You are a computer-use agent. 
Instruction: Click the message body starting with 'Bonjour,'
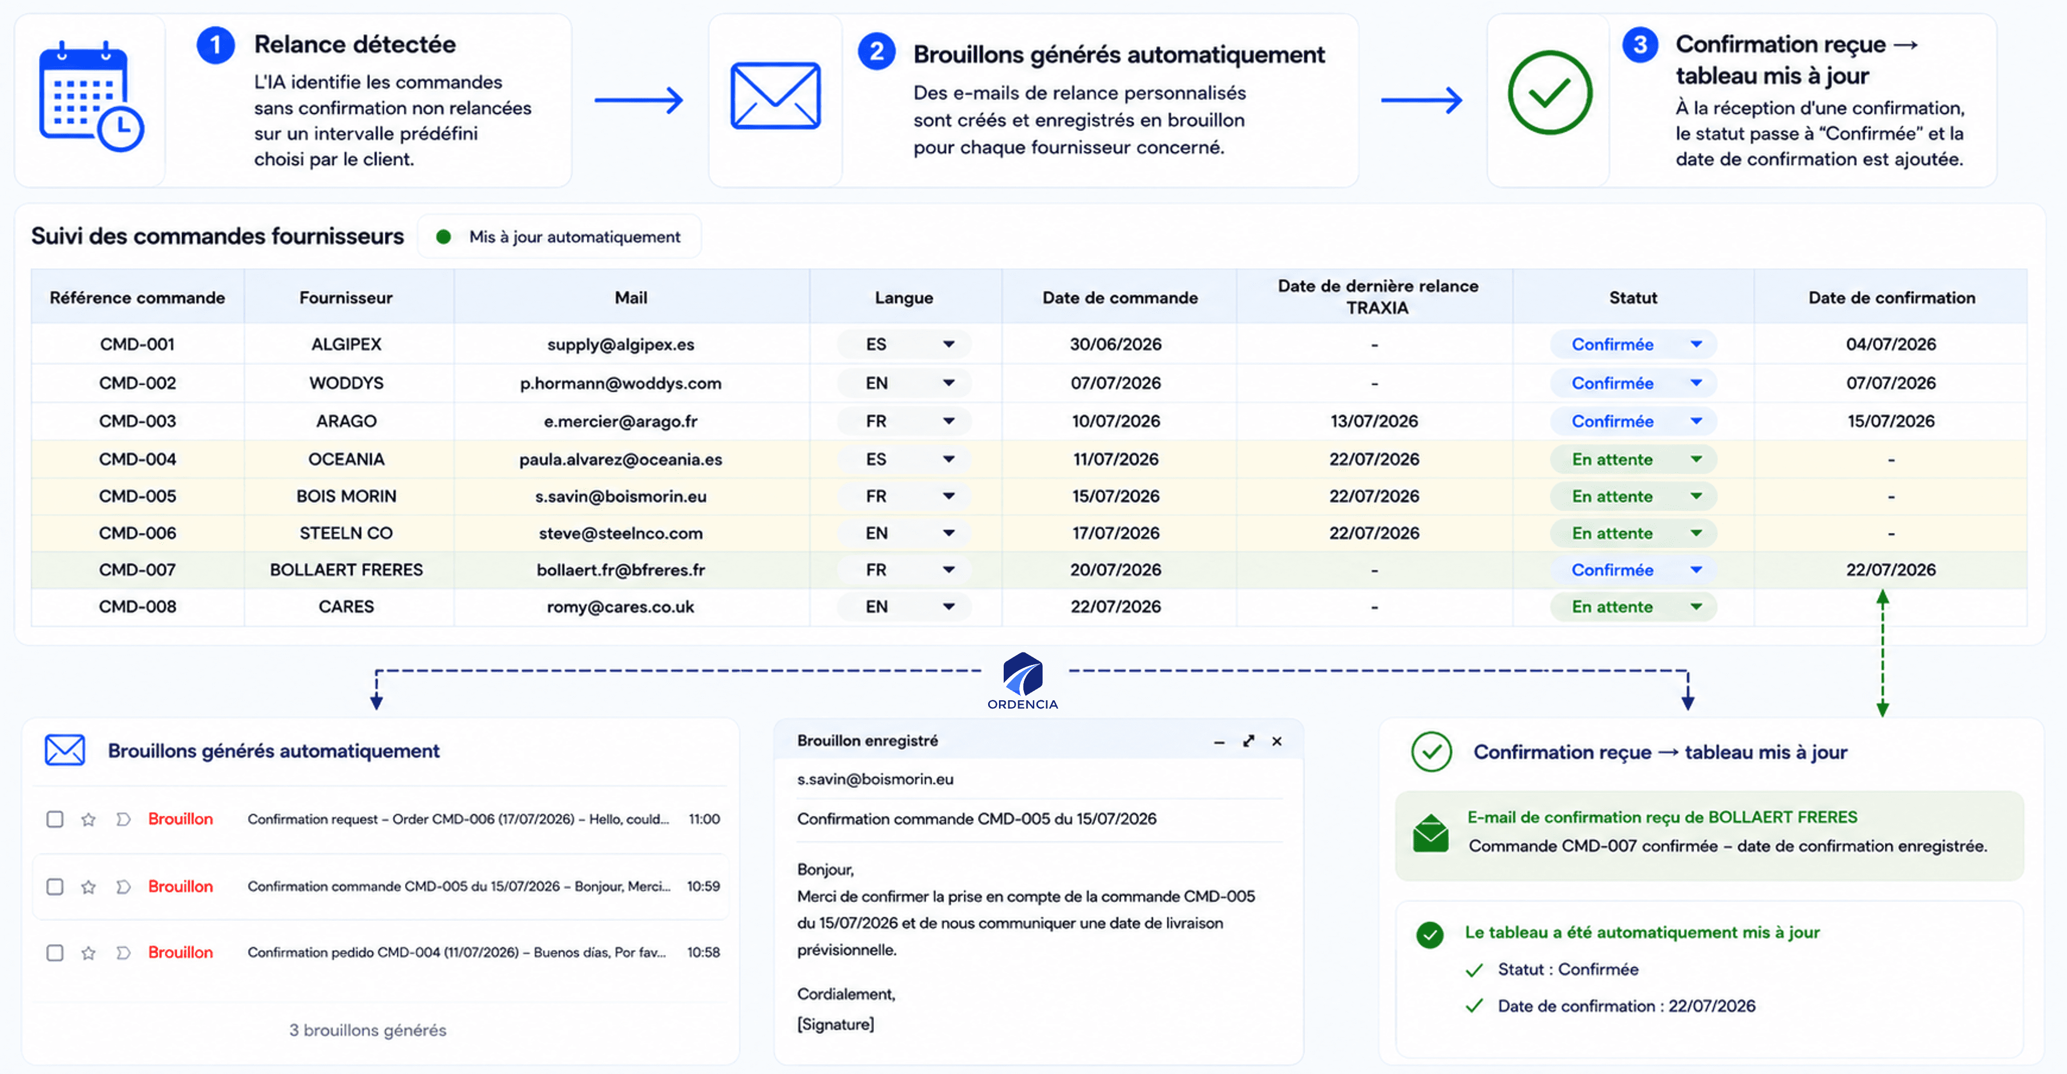[1026, 946]
